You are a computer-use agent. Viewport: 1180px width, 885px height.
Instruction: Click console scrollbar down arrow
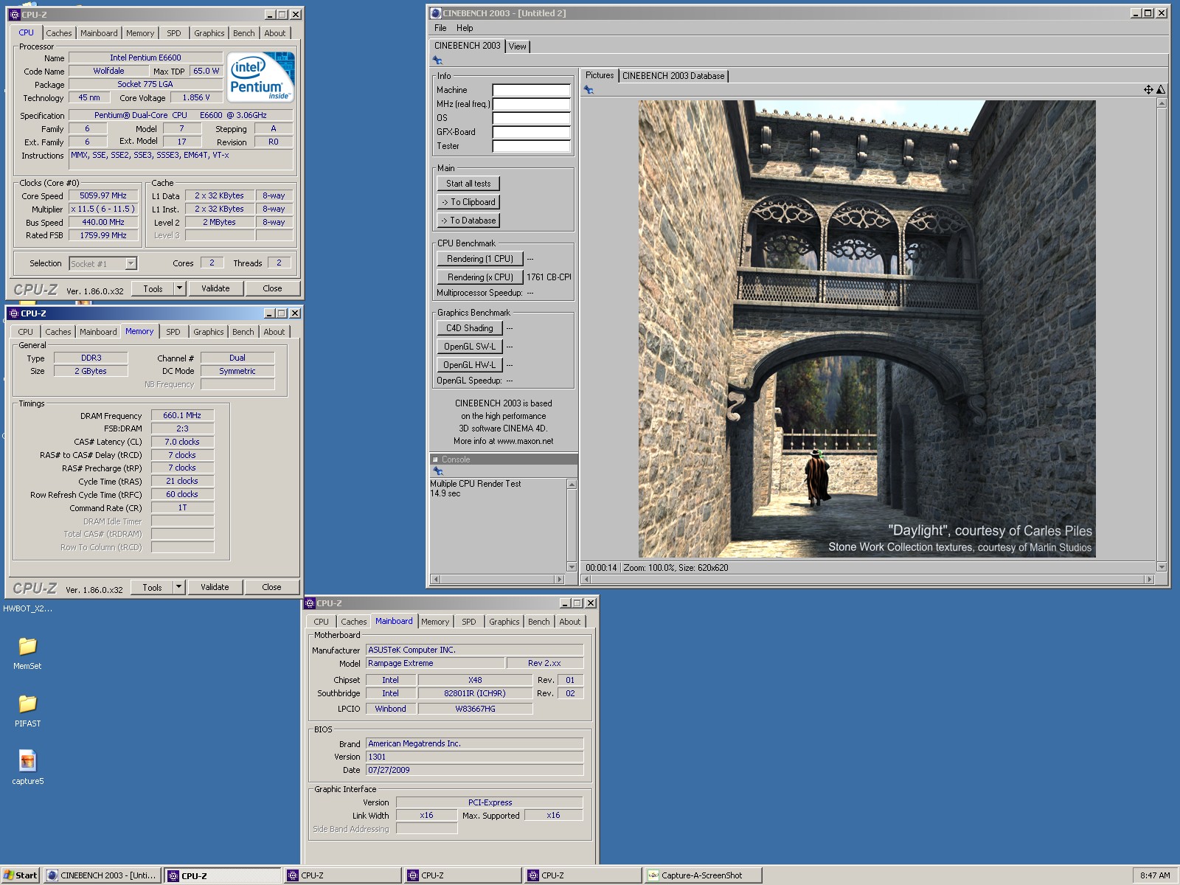[x=572, y=567]
